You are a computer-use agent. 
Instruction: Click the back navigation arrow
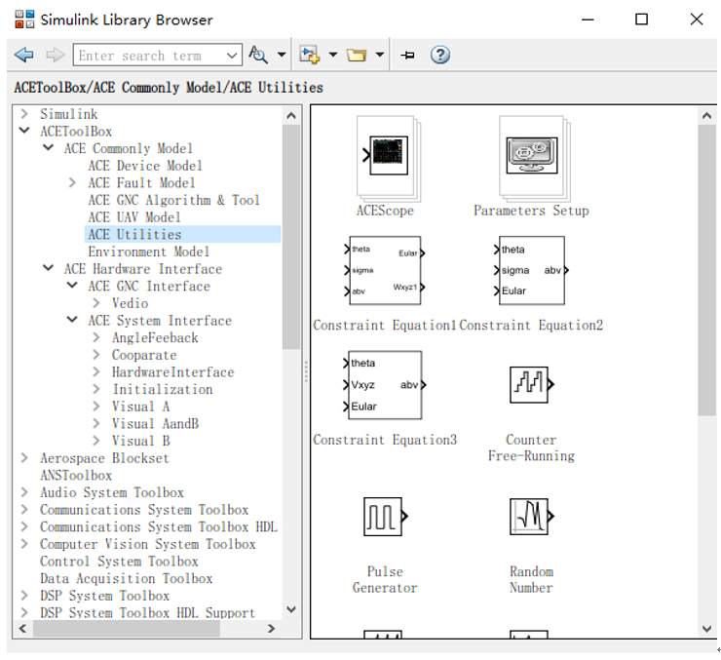click(x=24, y=56)
